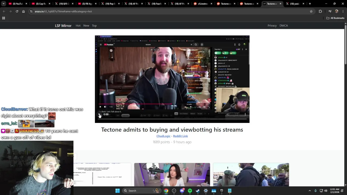Screen dimensions: 347x195
Task: Bookmark this page with the star icon
Action: pos(311,11)
